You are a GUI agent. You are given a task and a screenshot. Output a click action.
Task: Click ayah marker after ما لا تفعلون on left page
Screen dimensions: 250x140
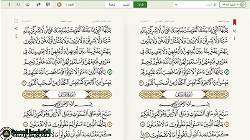[25, 124]
